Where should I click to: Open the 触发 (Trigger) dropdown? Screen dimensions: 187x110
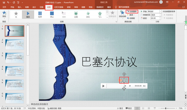[131, 15]
